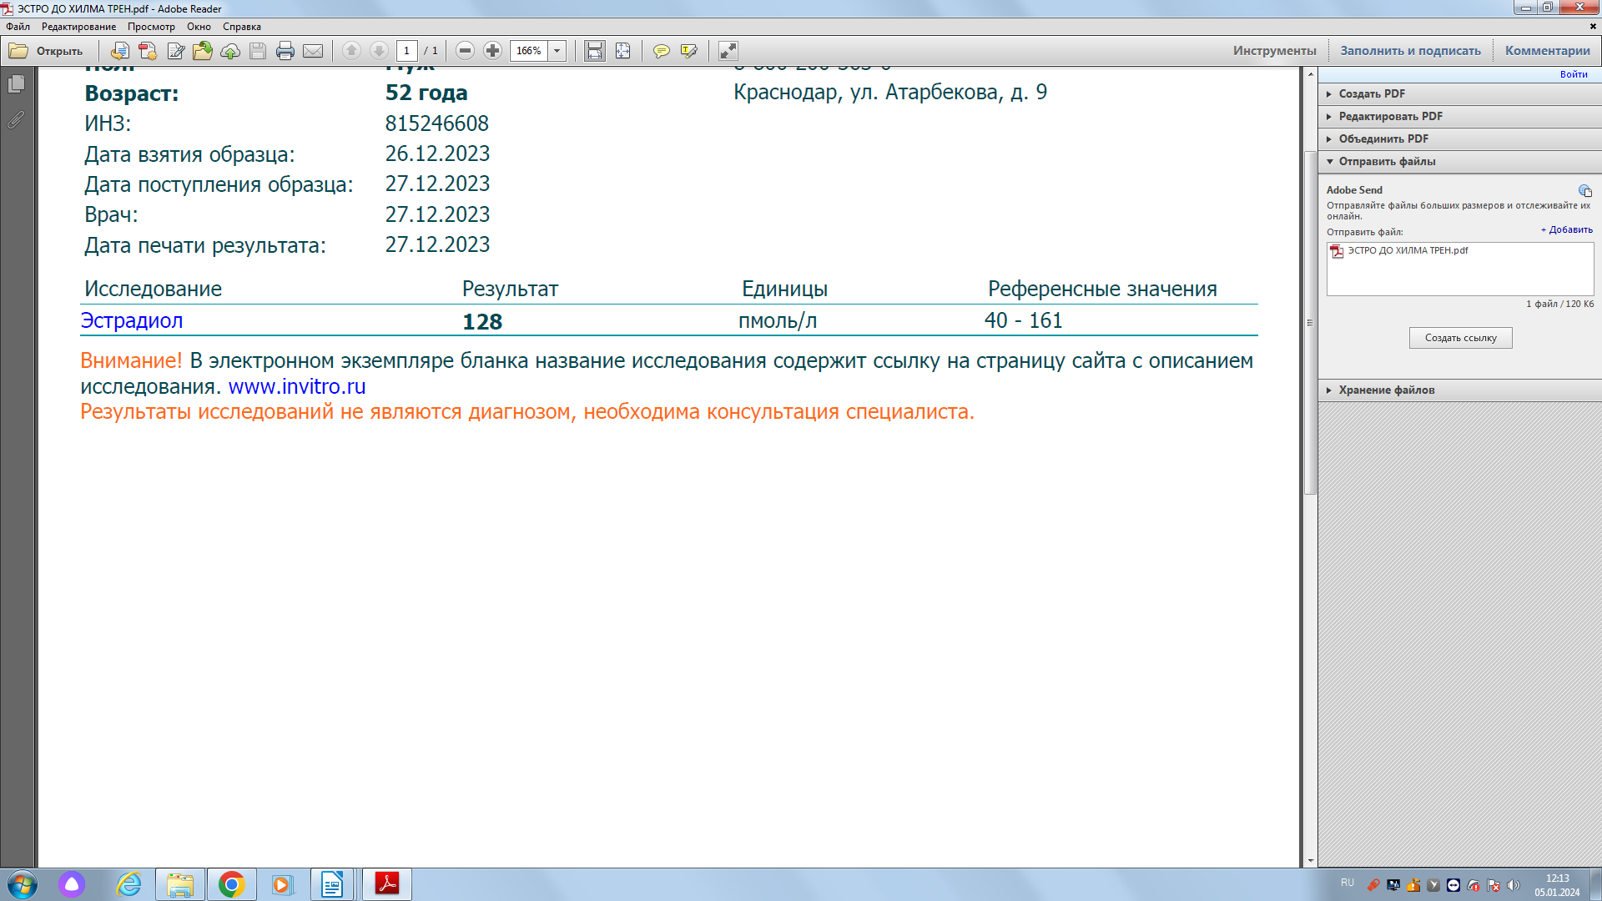Click the fit to width scrolling icon
The image size is (1602, 901).
[594, 51]
